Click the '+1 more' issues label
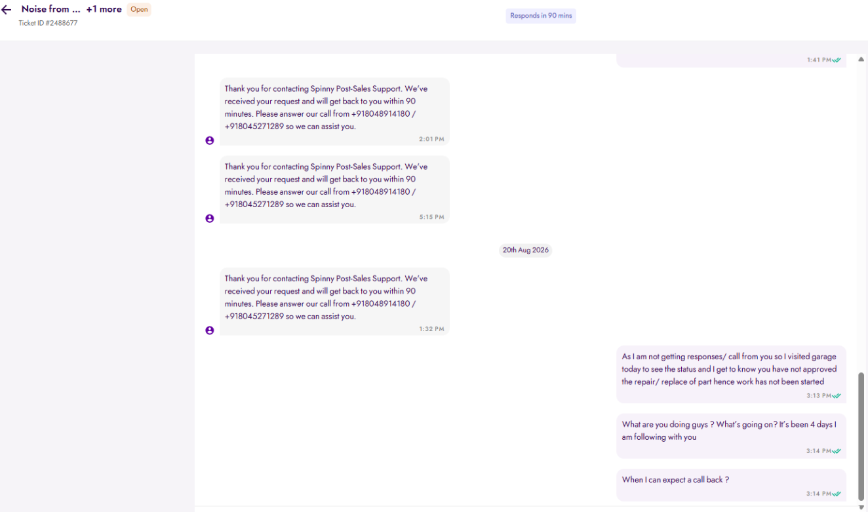The width and height of the screenshot is (868, 512). (x=104, y=9)
